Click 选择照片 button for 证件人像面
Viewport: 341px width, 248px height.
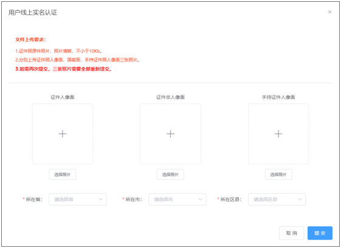[63, 174]
